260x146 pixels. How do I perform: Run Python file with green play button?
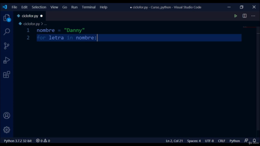(x=236, y=16)
